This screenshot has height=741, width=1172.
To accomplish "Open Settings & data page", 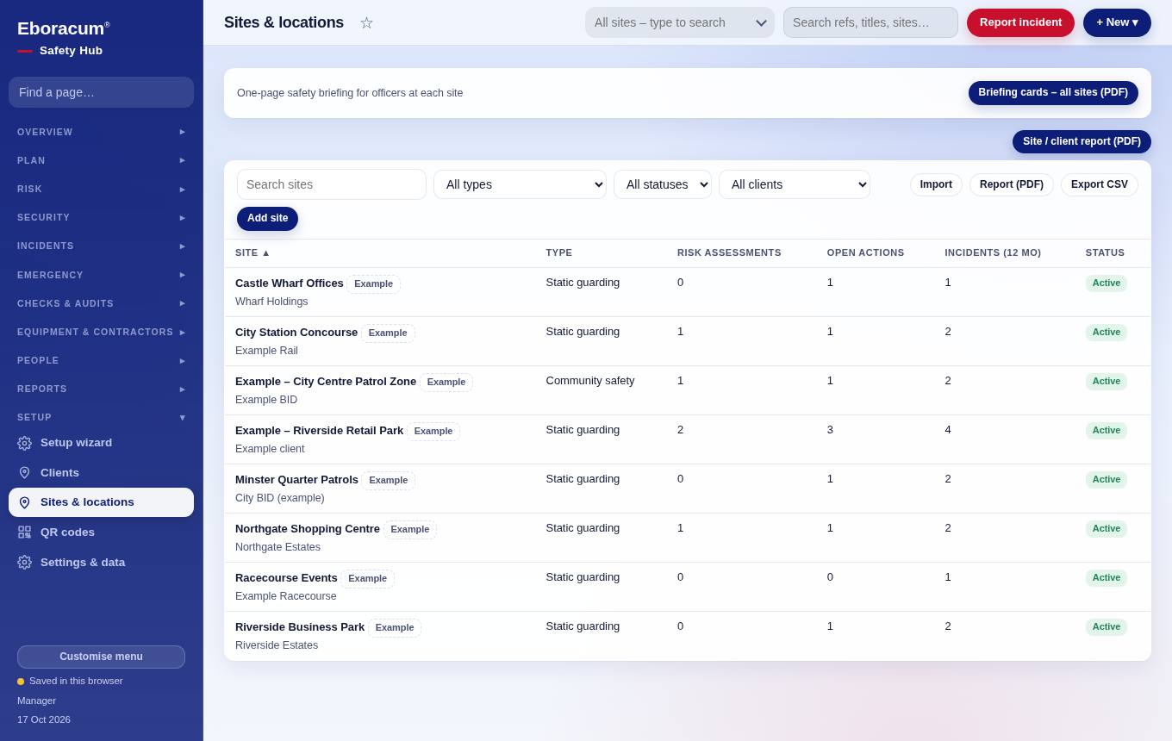I will point(101,562).
